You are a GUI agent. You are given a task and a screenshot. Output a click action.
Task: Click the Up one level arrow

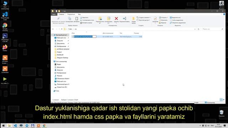click(x=62, y=29)
